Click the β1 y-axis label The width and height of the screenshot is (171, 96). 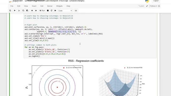(27, 87)
